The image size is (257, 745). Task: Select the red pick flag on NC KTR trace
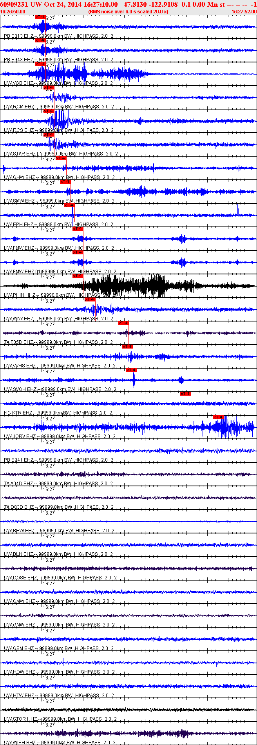tap(185, 394)
